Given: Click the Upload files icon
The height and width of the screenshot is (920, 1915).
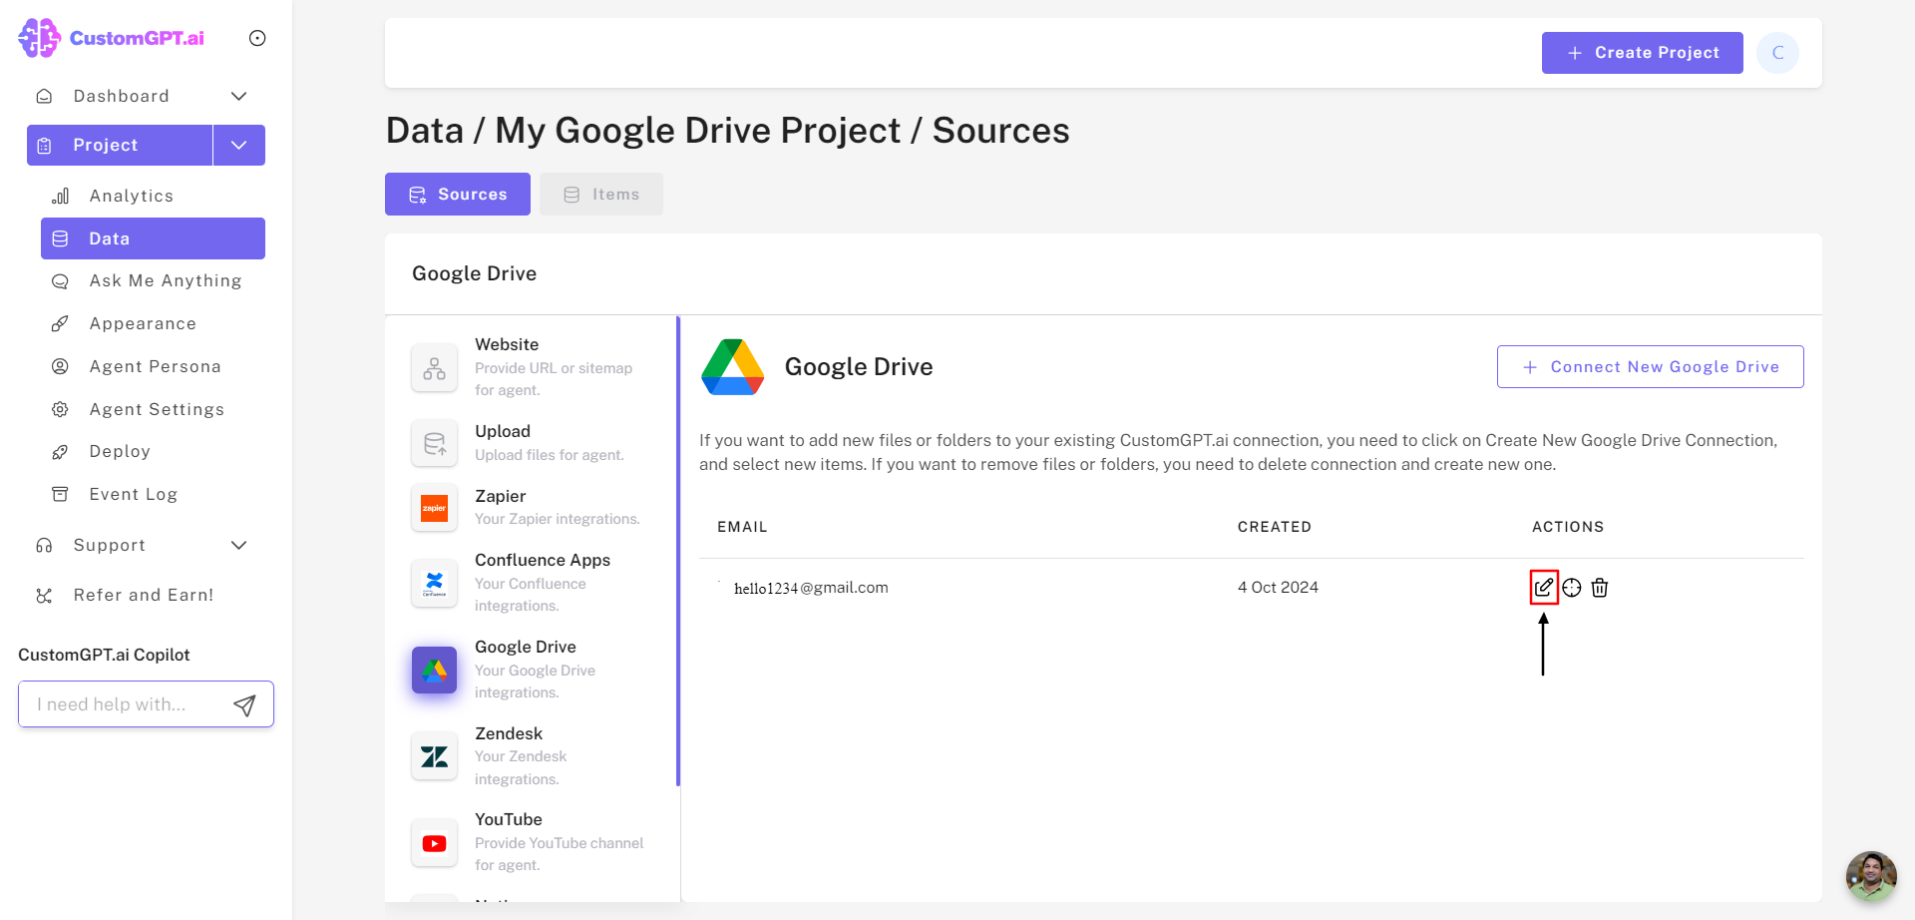Looking at the screenshot, I should (434, 443).
